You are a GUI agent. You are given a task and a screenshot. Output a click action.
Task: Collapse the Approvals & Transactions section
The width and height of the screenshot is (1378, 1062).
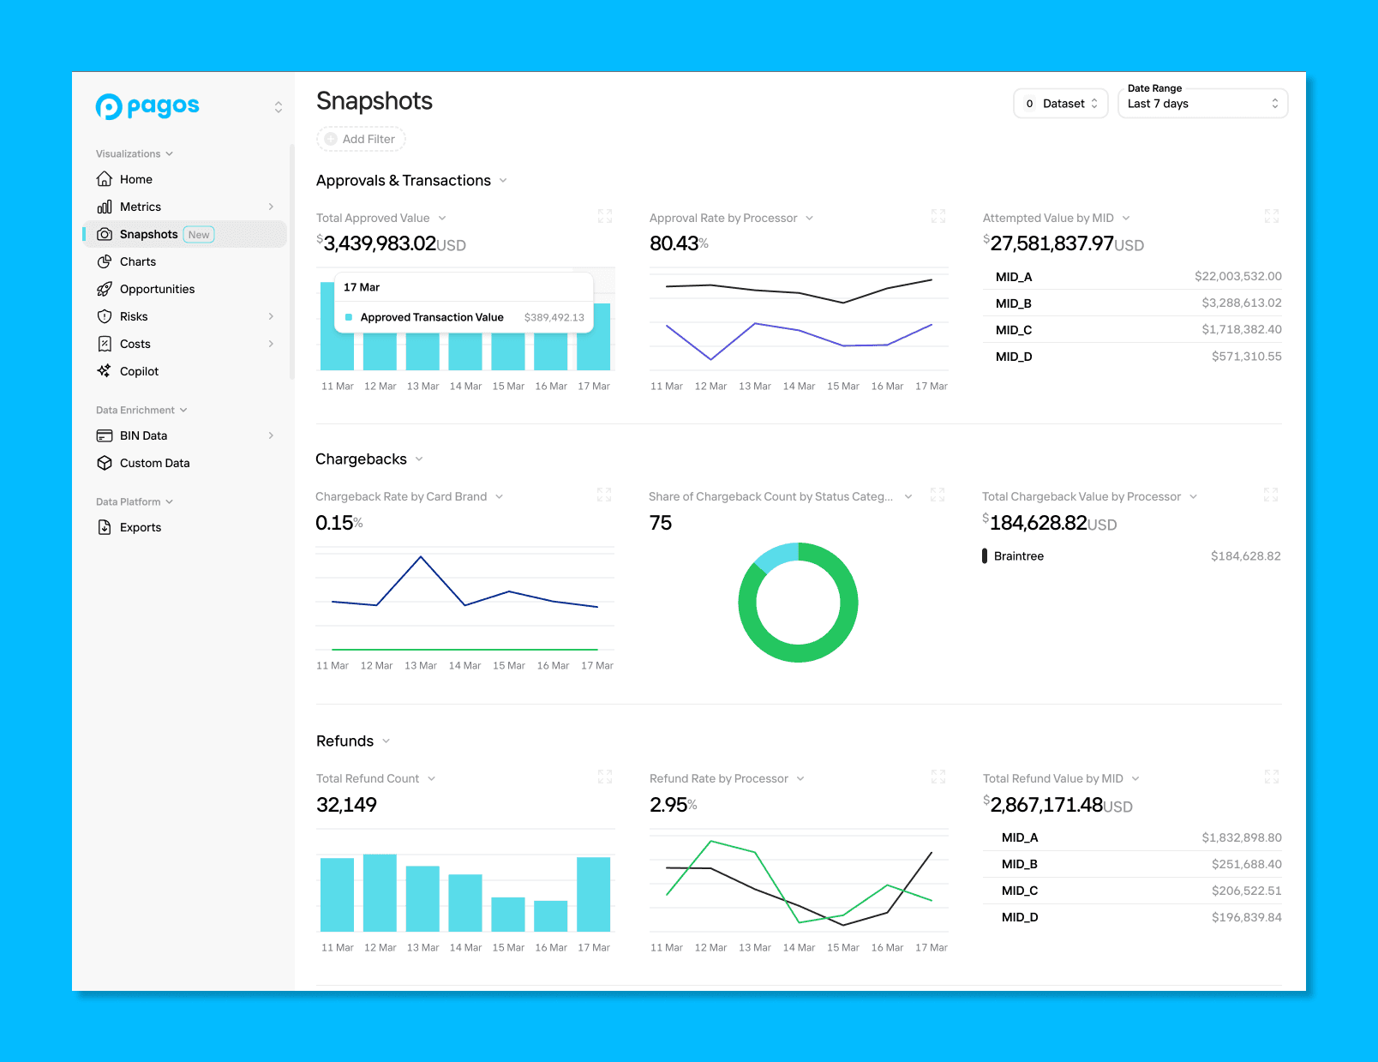[503, 181]
